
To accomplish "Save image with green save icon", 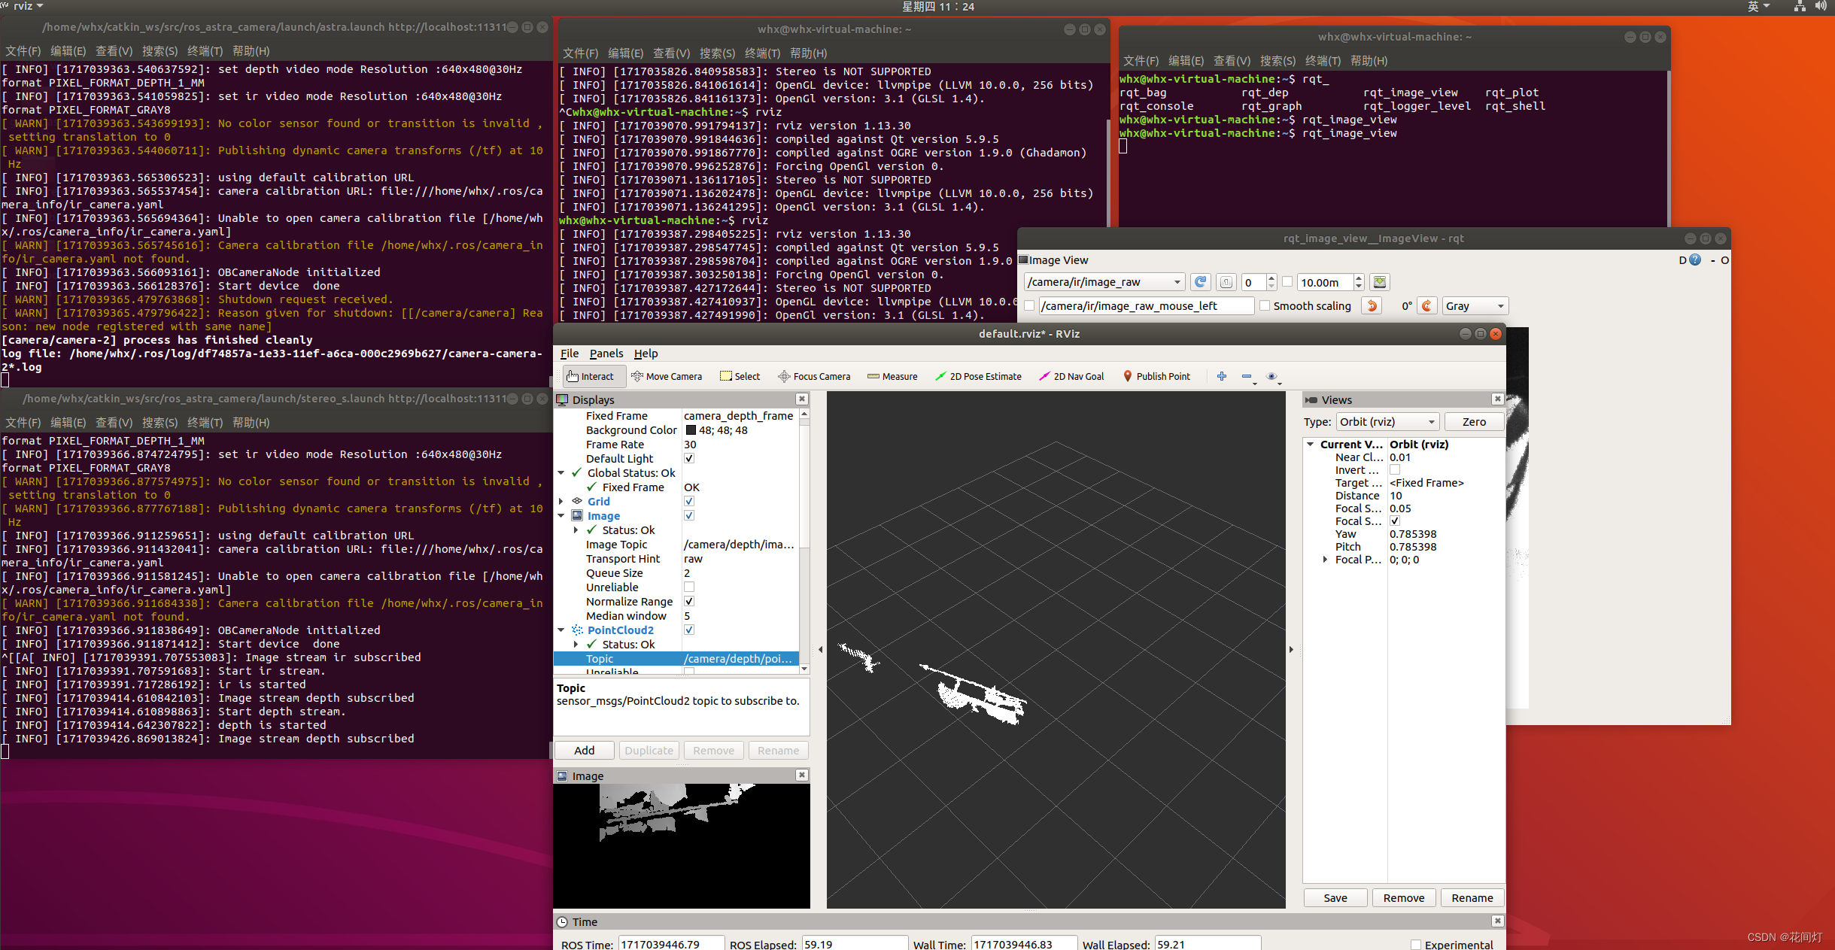I will coord(1379,282).
